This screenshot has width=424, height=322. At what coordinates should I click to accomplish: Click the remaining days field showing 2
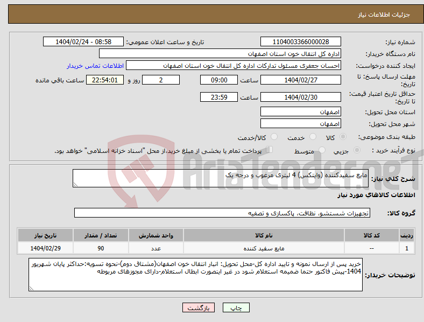(161, 80)
